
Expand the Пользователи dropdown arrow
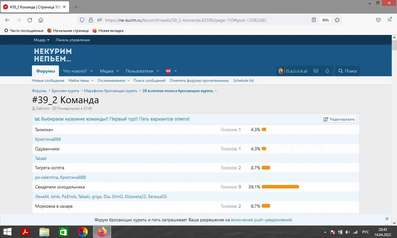click(158, 71)
